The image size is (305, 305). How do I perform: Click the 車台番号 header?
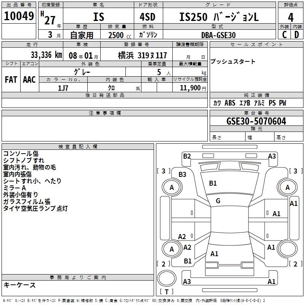click(256, 113)
